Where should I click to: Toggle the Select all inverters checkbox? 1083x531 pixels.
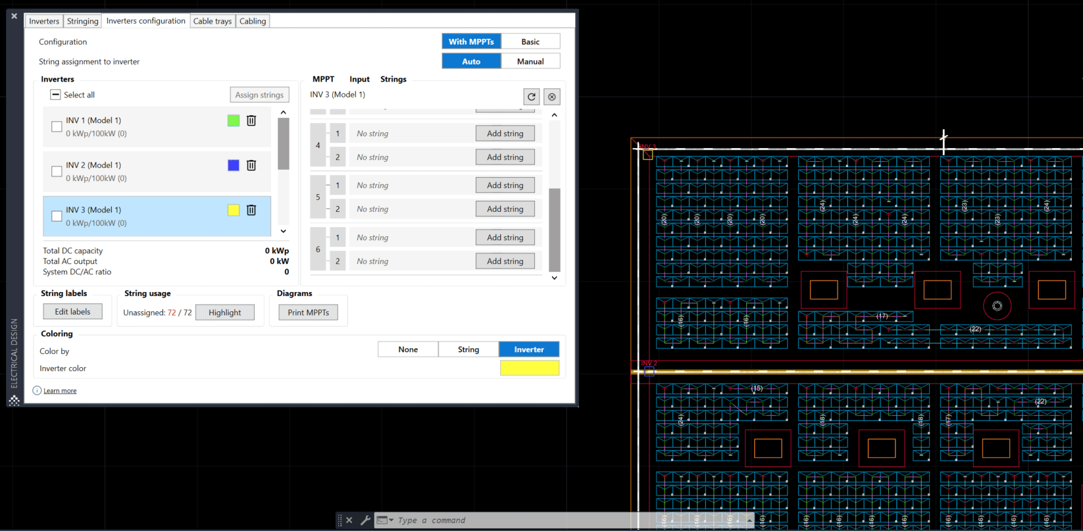[x=56, y=95]
